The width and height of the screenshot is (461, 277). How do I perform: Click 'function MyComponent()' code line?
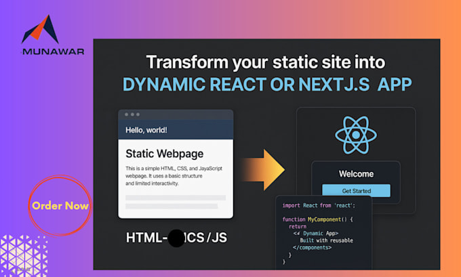click(317, 219)
